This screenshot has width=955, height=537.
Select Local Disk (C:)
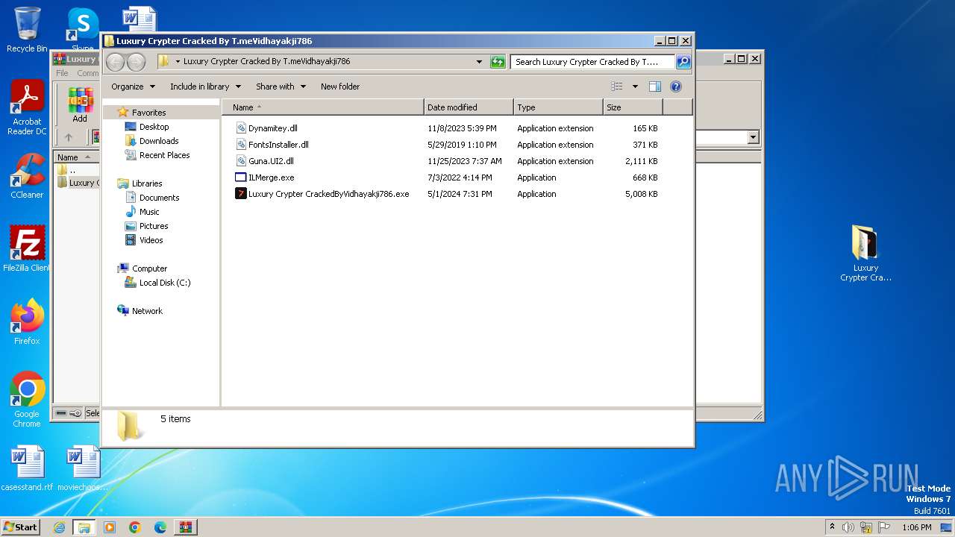click(x=164, y=283)
